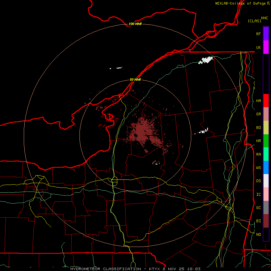
Task: Click the HA red legend swatch
Action: coord(266,101)
